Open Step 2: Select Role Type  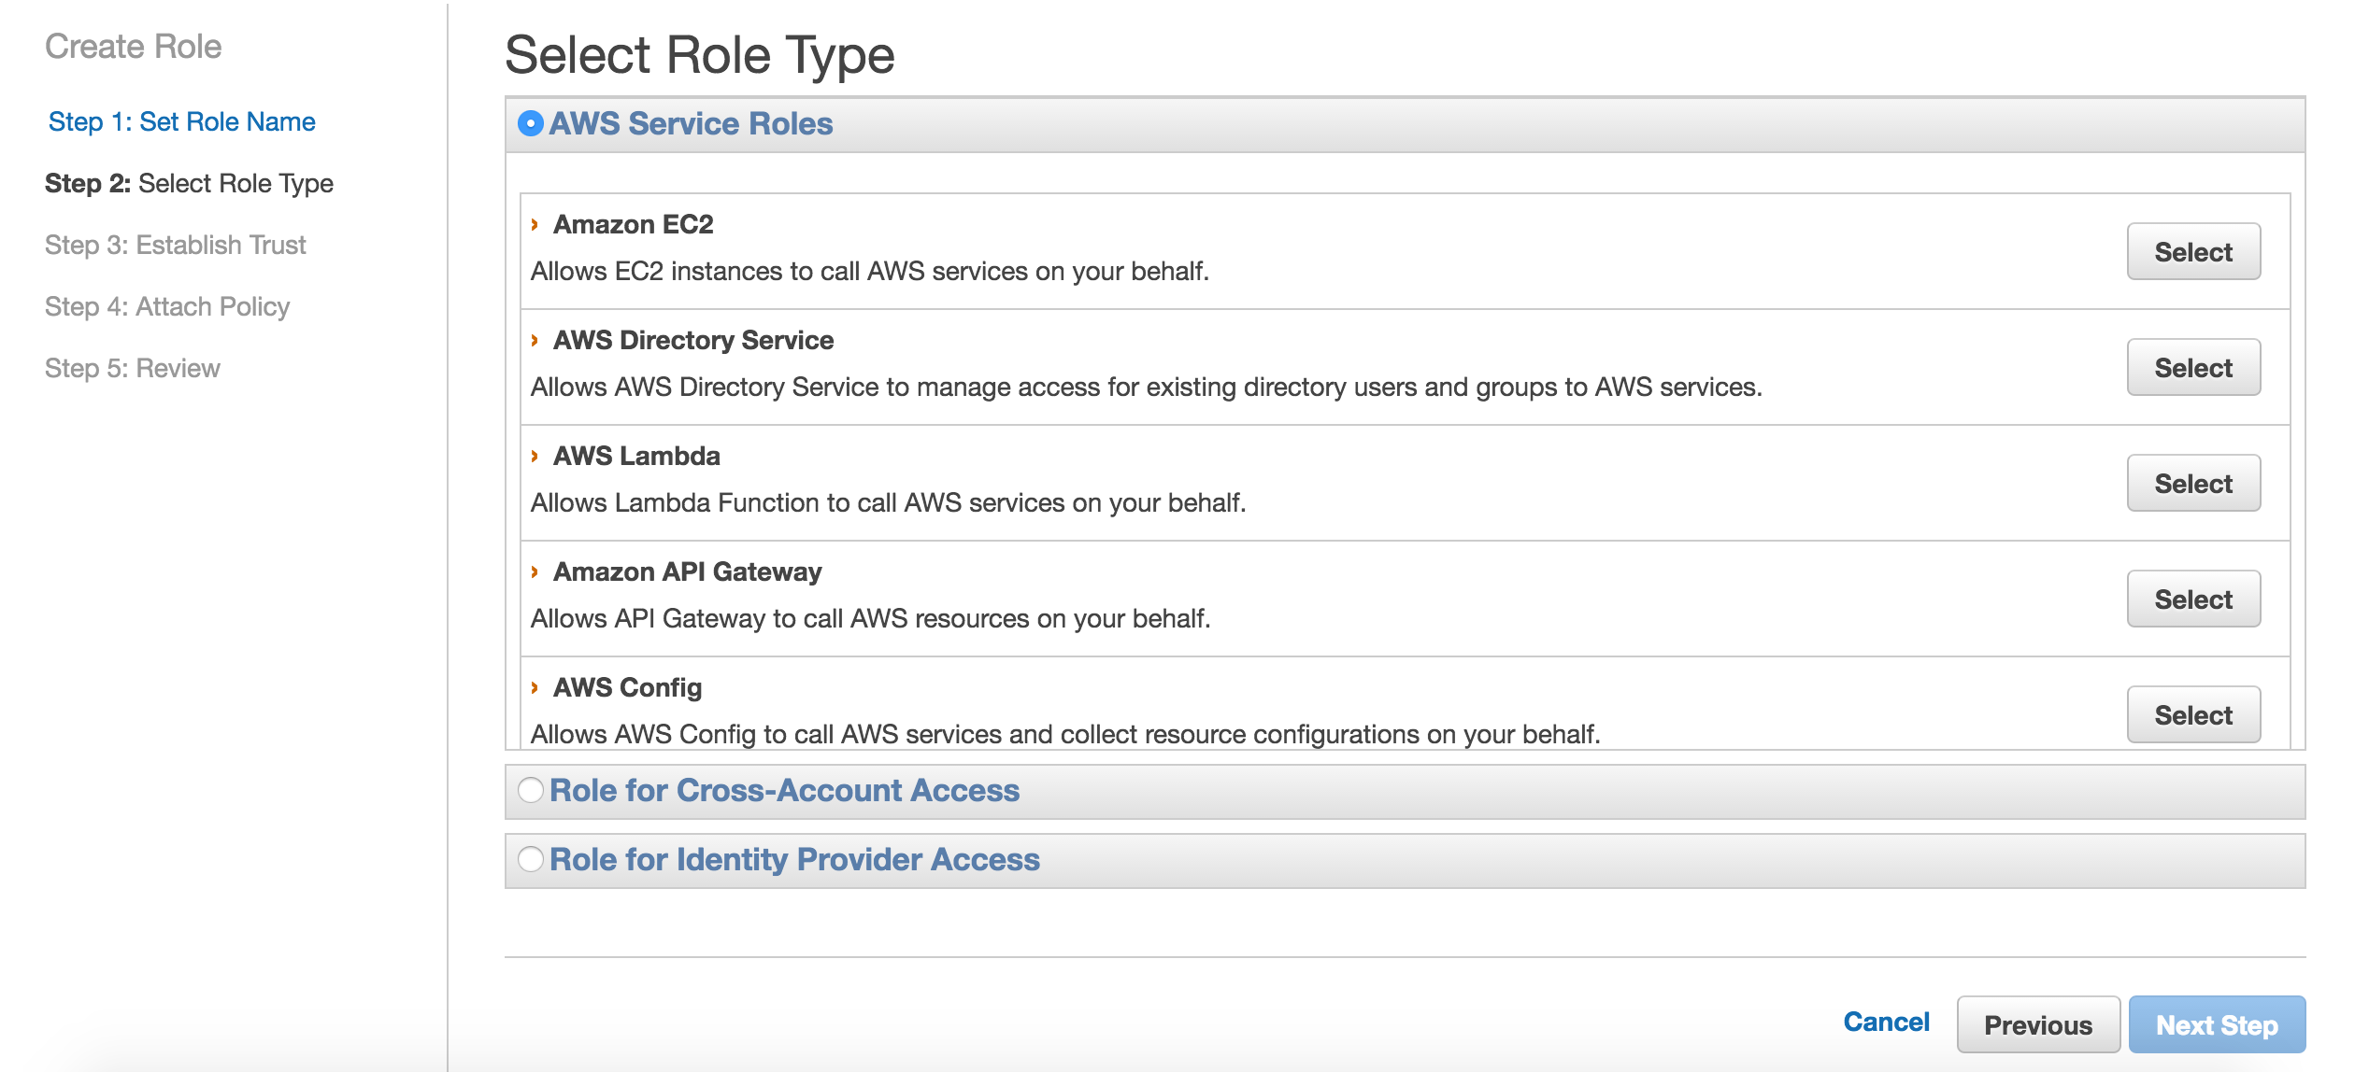point(189,184)
